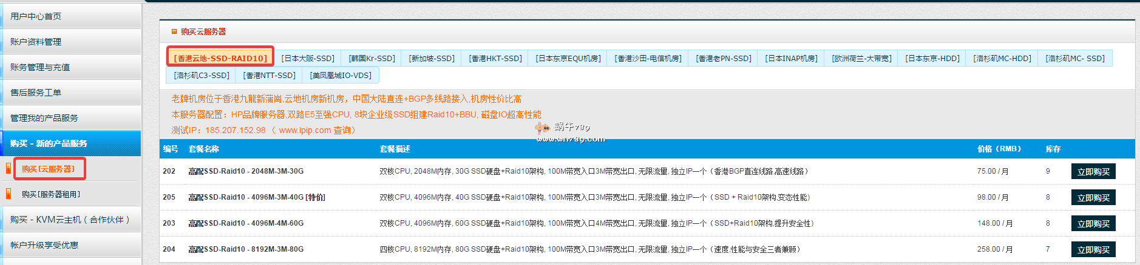This screenshot has height=265, width=1140.
Task: Expand 管理我的产品服务 sidebar section
Action: click(44, 118)
